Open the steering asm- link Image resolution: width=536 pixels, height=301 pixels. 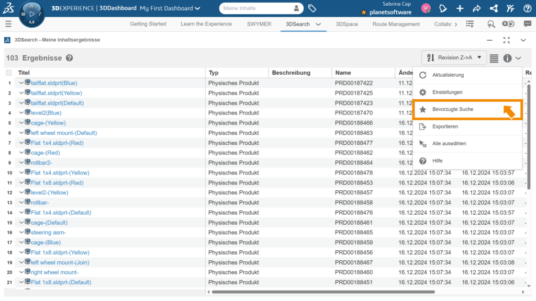click(x=48, y=233)
